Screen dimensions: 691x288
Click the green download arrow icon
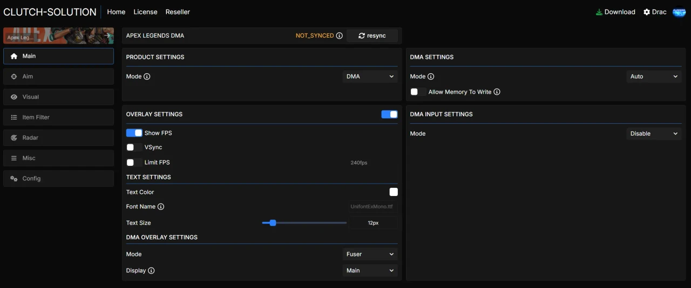pos(599,12)
